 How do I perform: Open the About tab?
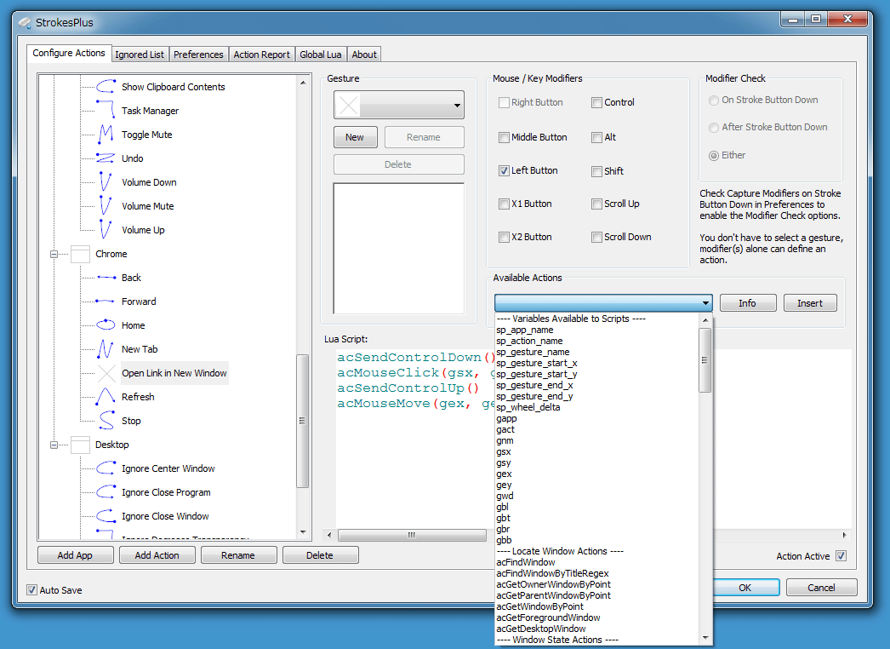364,55
